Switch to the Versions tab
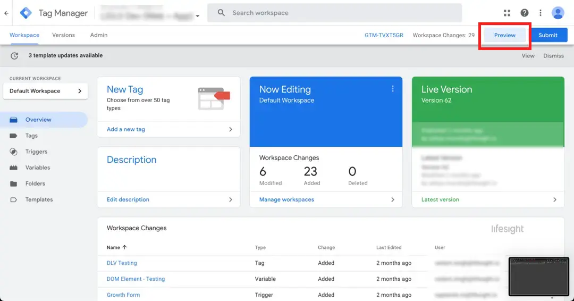 (x=63, y=35)
